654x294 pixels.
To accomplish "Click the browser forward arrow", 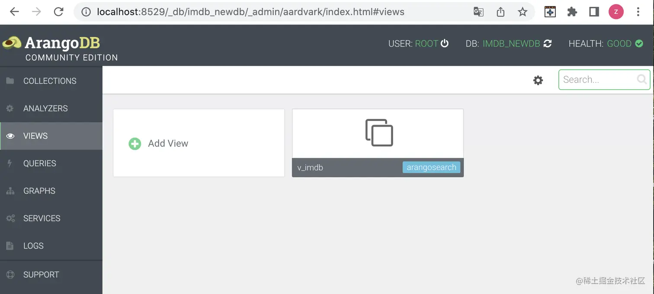I will [36, 12].
